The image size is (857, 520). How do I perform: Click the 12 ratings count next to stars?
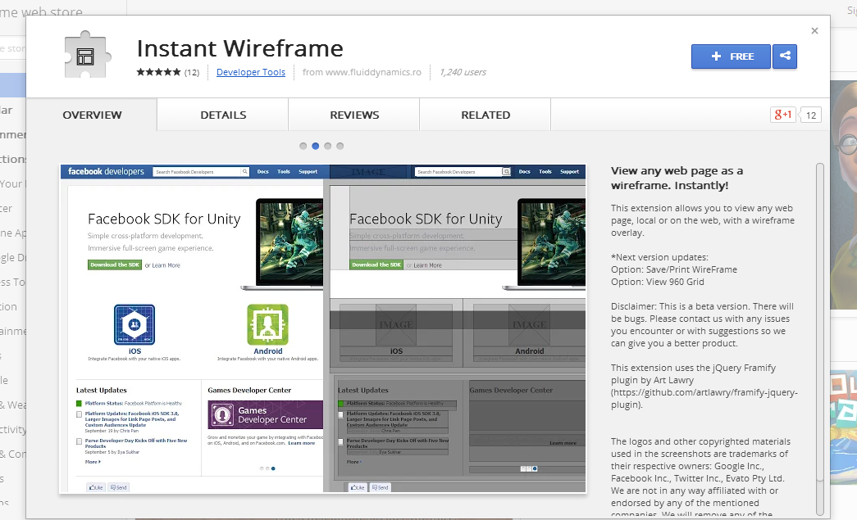pos(192,72)
